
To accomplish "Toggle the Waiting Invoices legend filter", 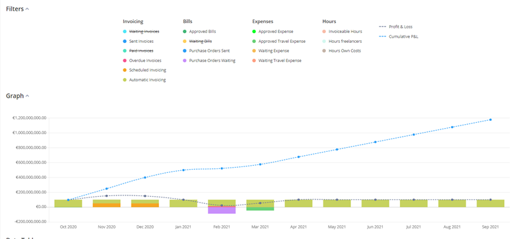I will (x=144, y=32).
